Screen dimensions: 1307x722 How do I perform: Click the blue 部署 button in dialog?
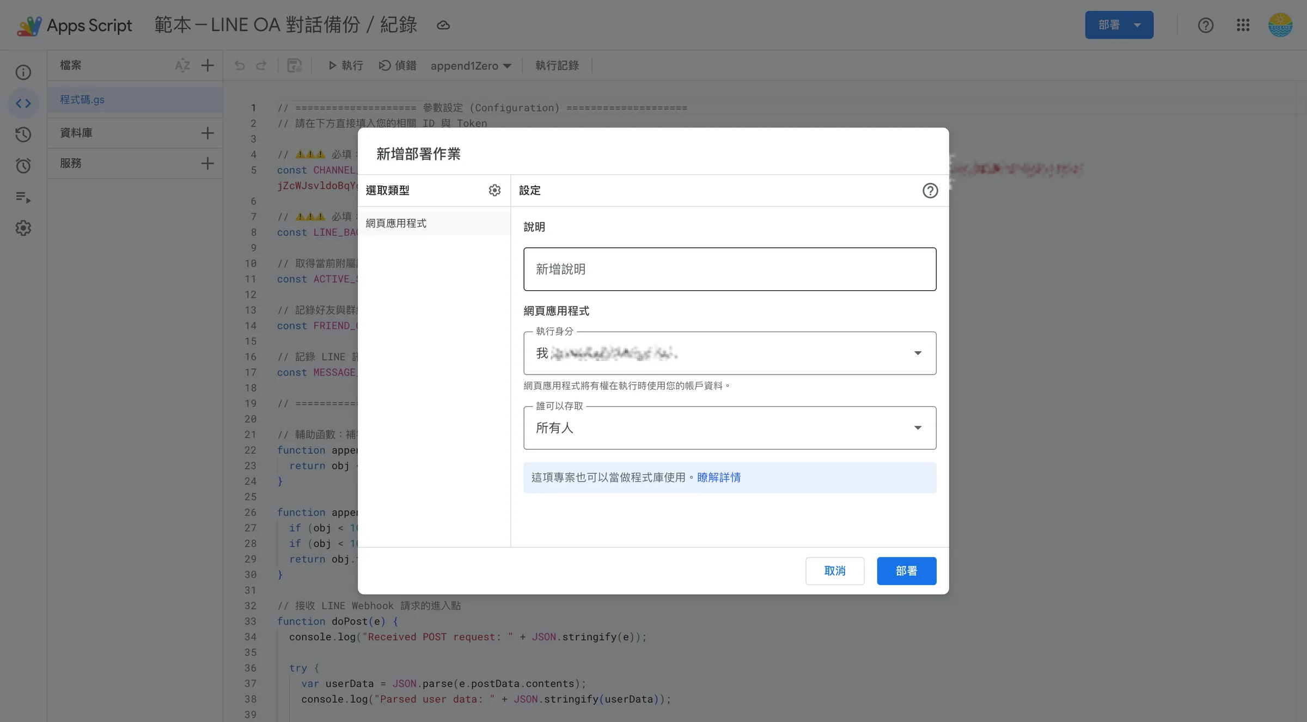[907, 571]
